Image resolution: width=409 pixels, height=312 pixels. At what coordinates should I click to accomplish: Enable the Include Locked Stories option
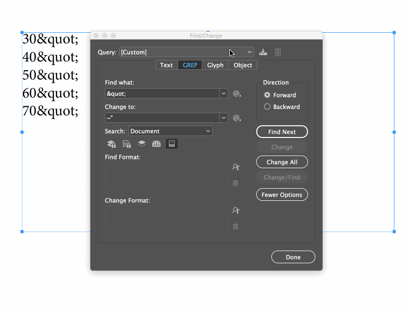tap(126, 144)
